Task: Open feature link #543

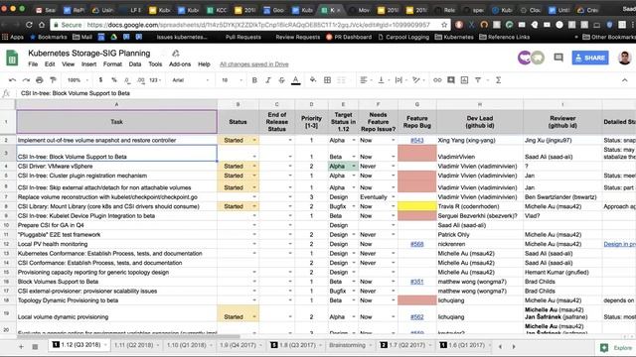Action: [416, 141]
